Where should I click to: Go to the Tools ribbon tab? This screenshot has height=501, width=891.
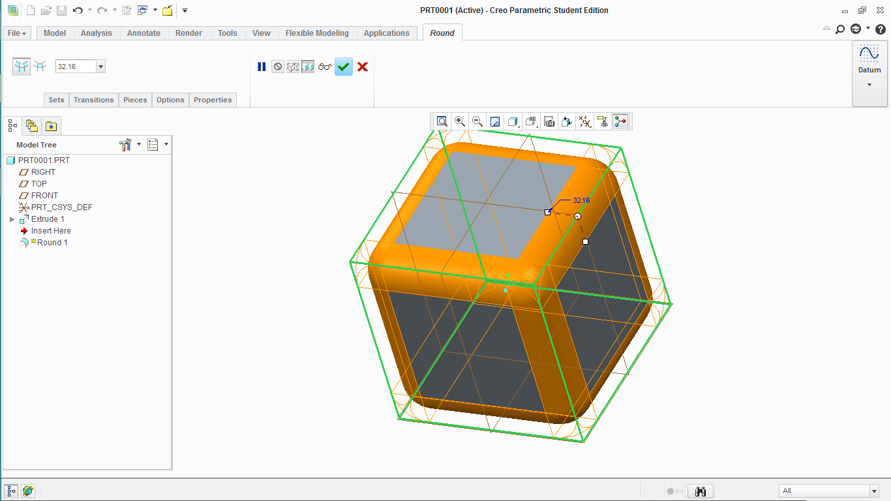tap(228, 33)
